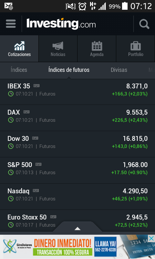155x259 pixels.
Task: Close the GiroDolares ad banner
Action: point(151,238)
